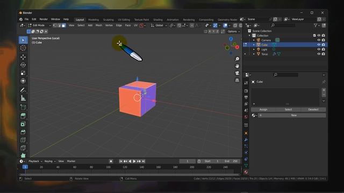Click the pan hand icon in viewport
This screenshot has height=193, width=344.
point(237,66)
